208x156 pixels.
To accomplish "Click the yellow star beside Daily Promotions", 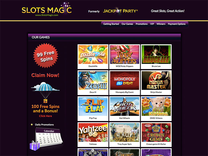I will [x=32, y=125].
